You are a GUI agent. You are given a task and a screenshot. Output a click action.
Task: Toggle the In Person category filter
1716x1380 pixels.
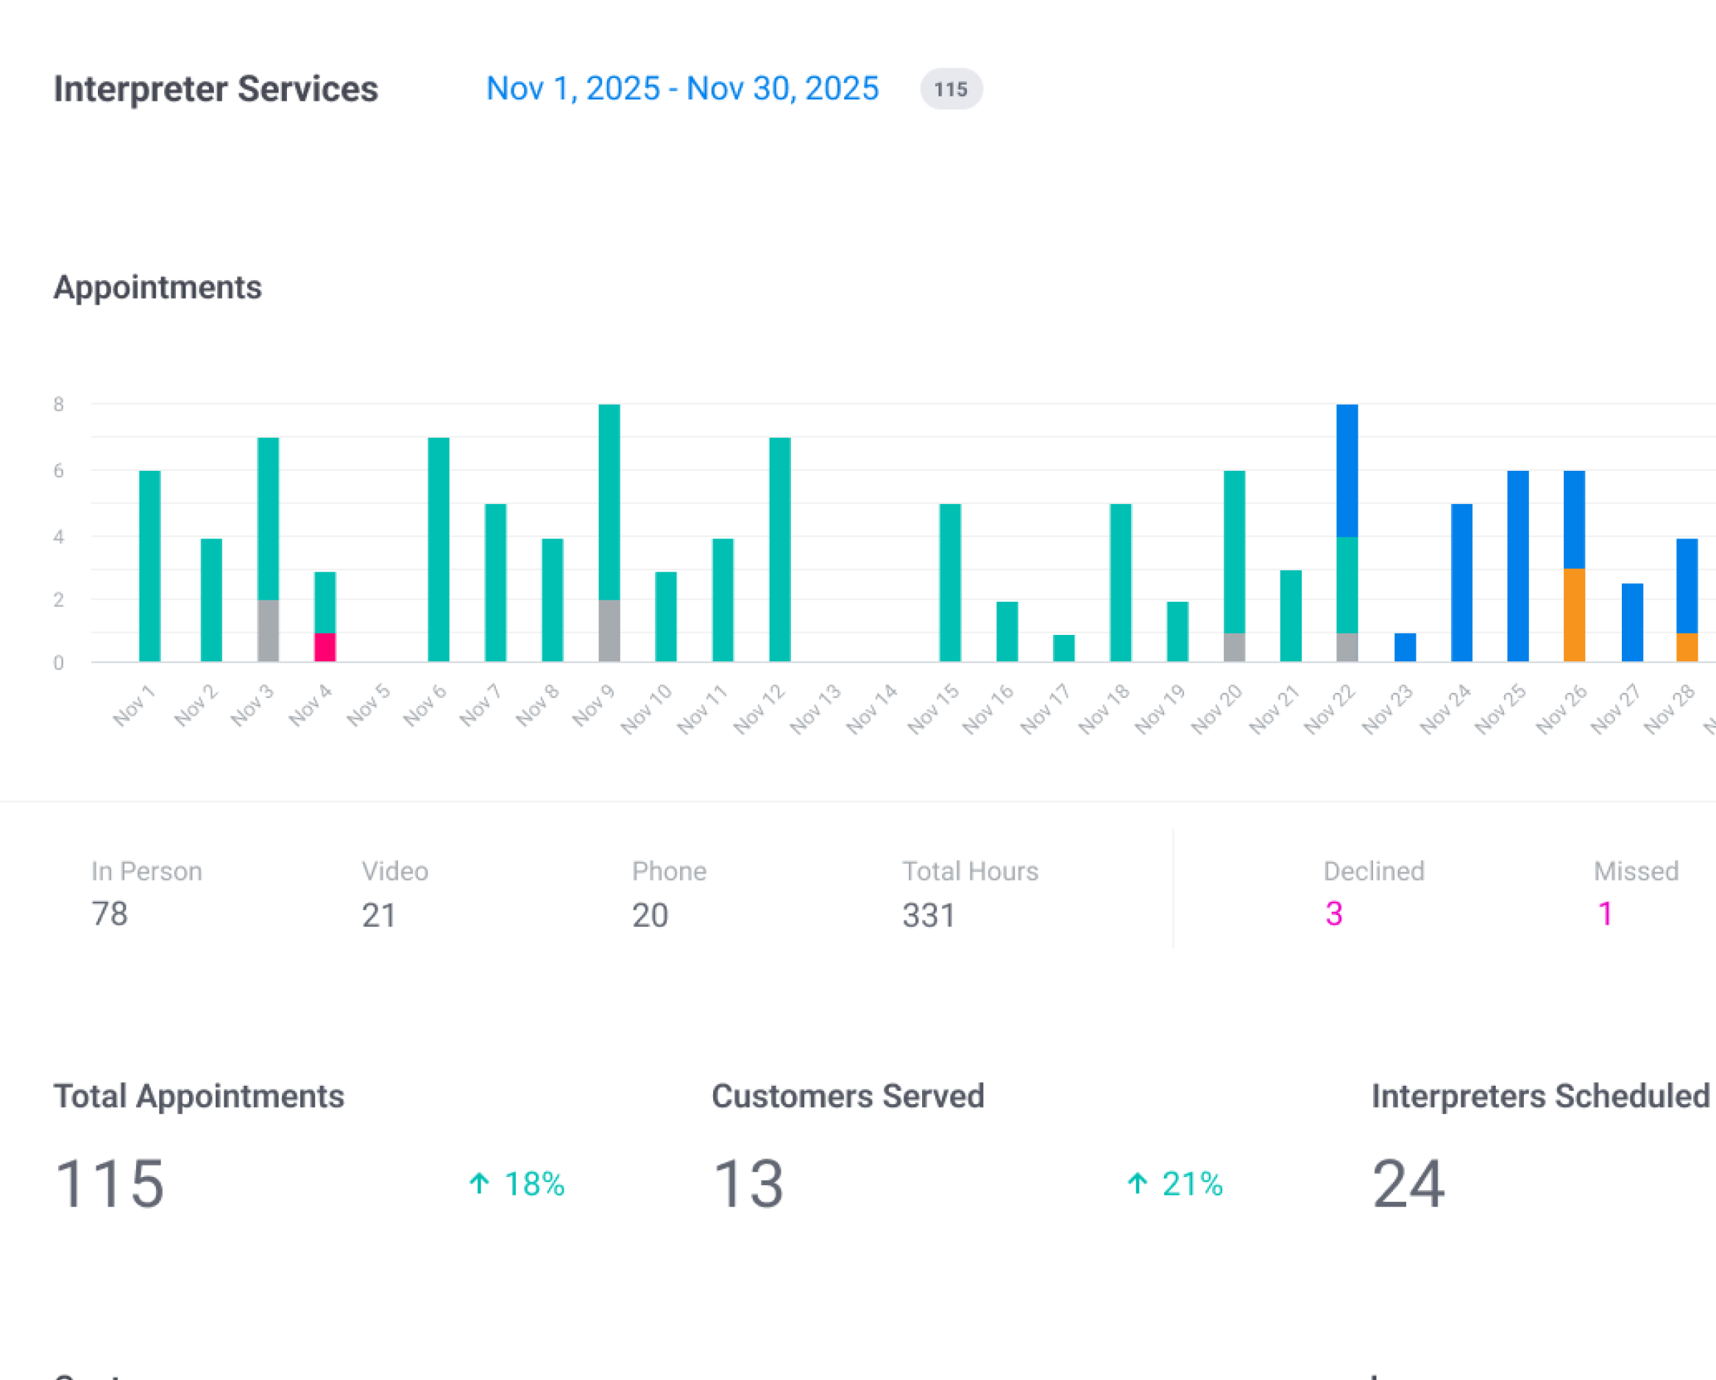[146, 871]
